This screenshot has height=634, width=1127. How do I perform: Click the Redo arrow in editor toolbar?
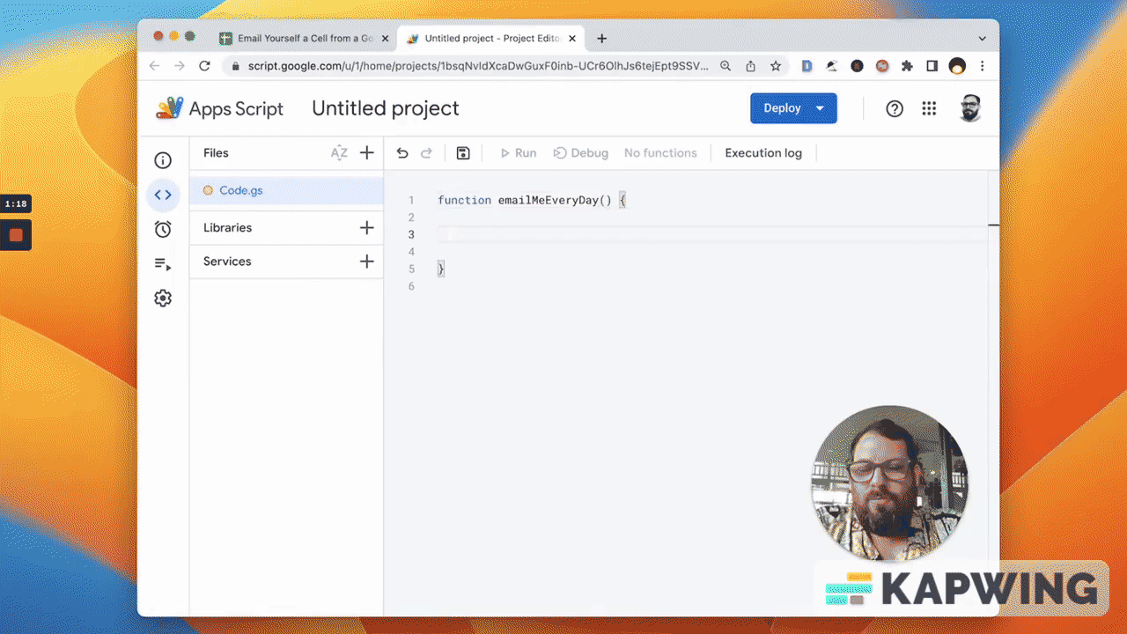point(426,153)
